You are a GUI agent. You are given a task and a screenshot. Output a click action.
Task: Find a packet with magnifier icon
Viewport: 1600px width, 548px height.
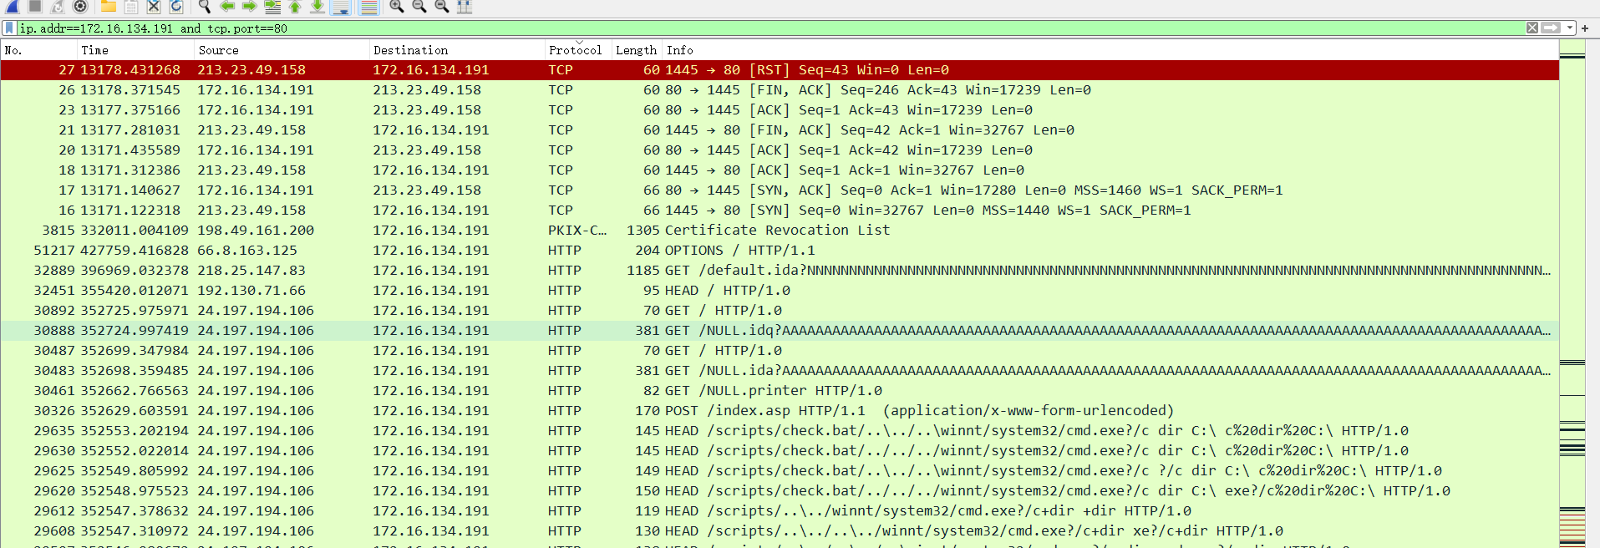click(x=205, y=7)
